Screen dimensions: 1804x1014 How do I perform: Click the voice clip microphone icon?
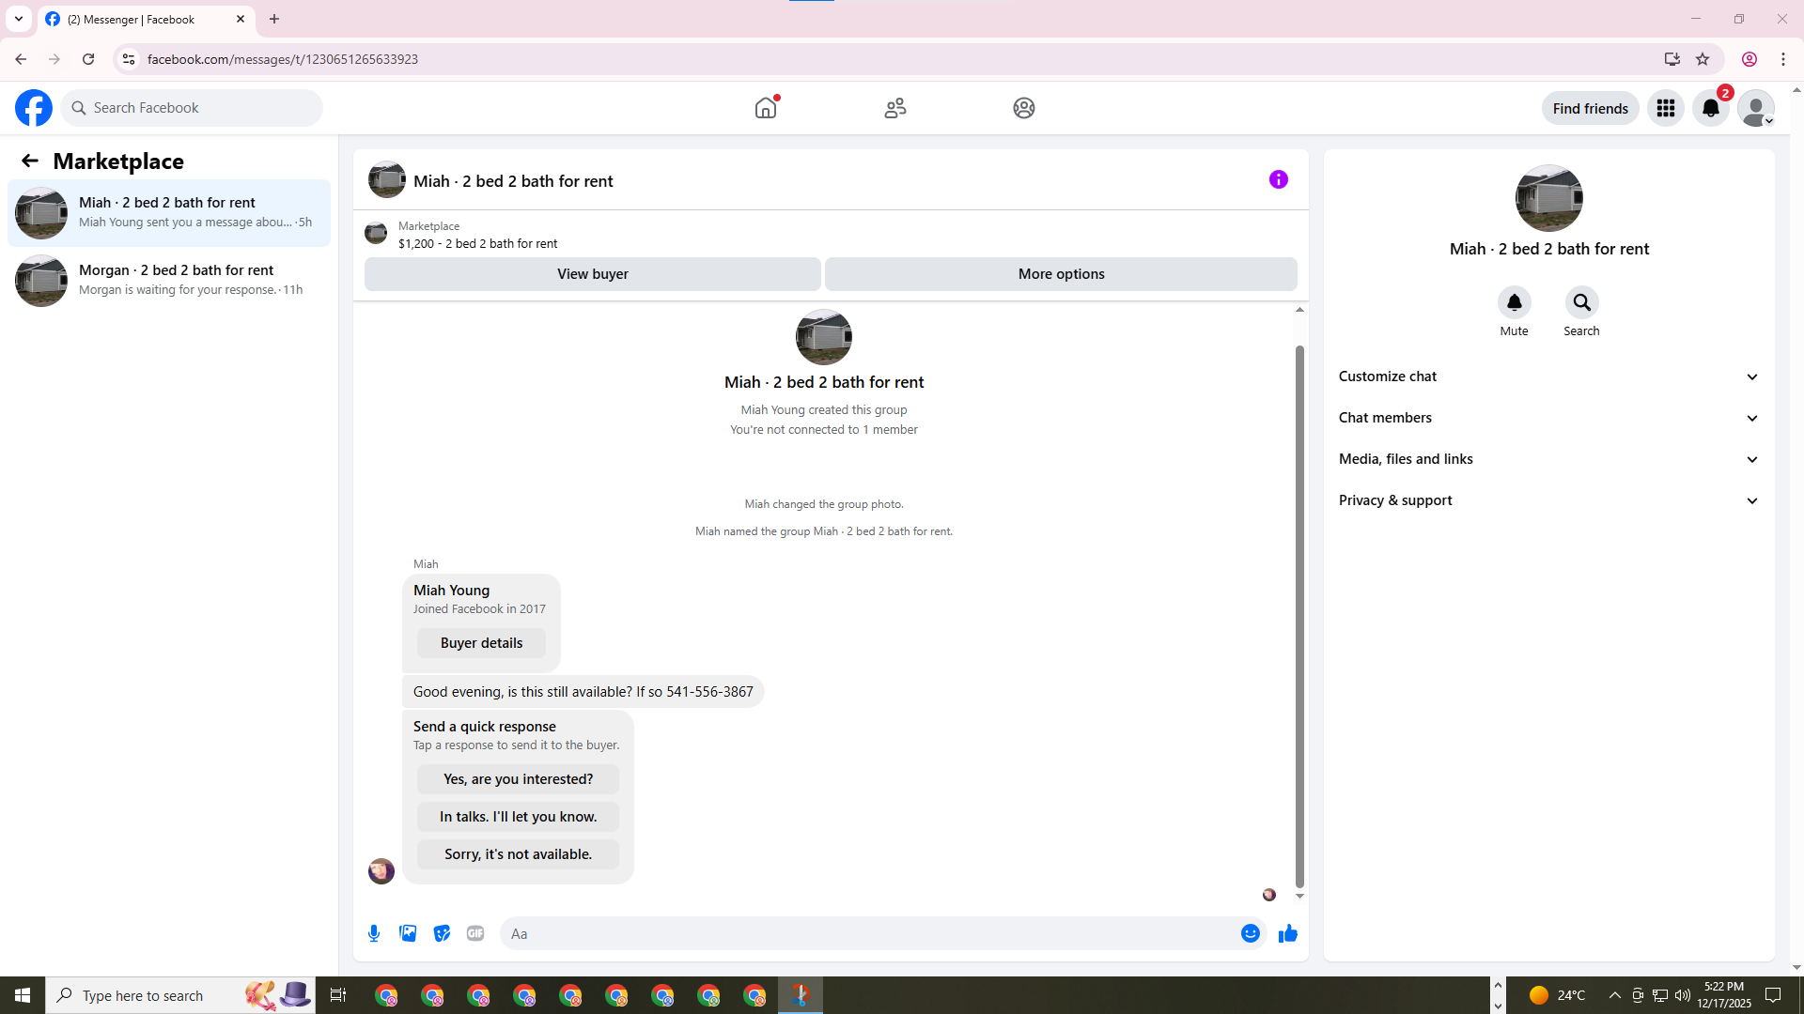tap(374, 933)
